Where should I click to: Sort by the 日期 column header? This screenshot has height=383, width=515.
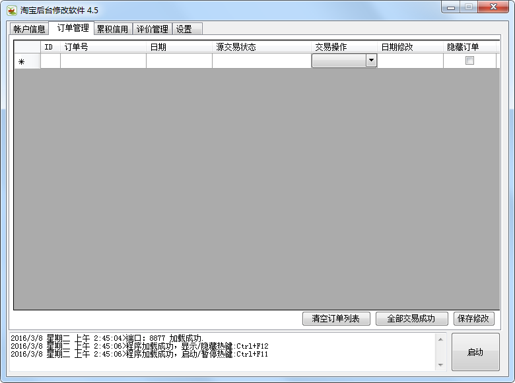[x=179, y=47]
